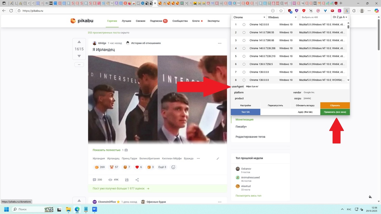Open the Свежее tab
Screen dimensions: 381x214
pyautogui.click(x=141, y=21)
